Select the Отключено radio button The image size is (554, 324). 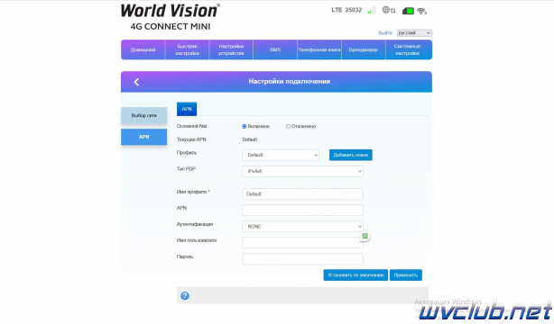288,126
